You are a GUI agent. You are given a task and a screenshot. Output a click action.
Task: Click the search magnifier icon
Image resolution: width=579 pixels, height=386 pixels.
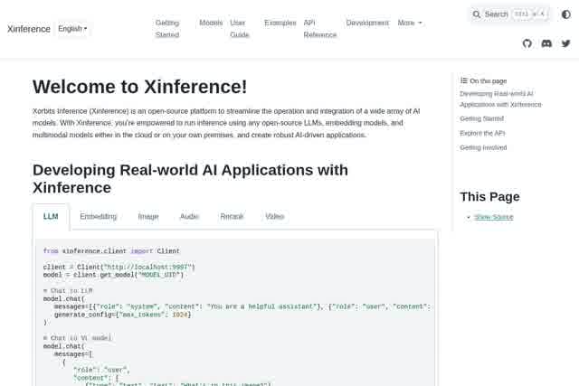click(477, 14)
